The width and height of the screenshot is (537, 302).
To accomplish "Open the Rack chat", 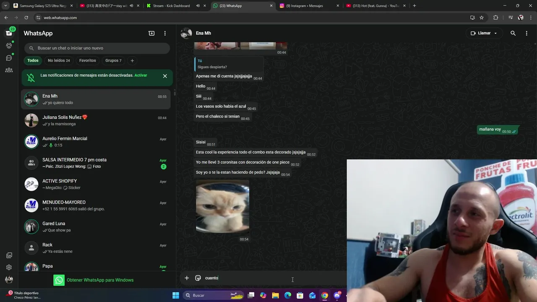I will point(96,248).
